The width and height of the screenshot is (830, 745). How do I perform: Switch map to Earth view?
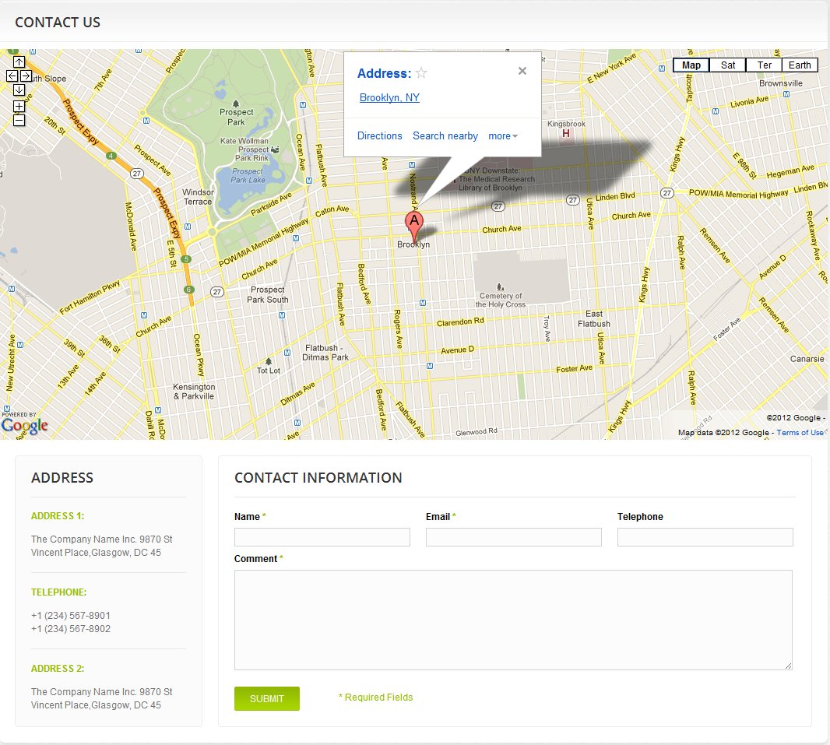click(800, 65)
